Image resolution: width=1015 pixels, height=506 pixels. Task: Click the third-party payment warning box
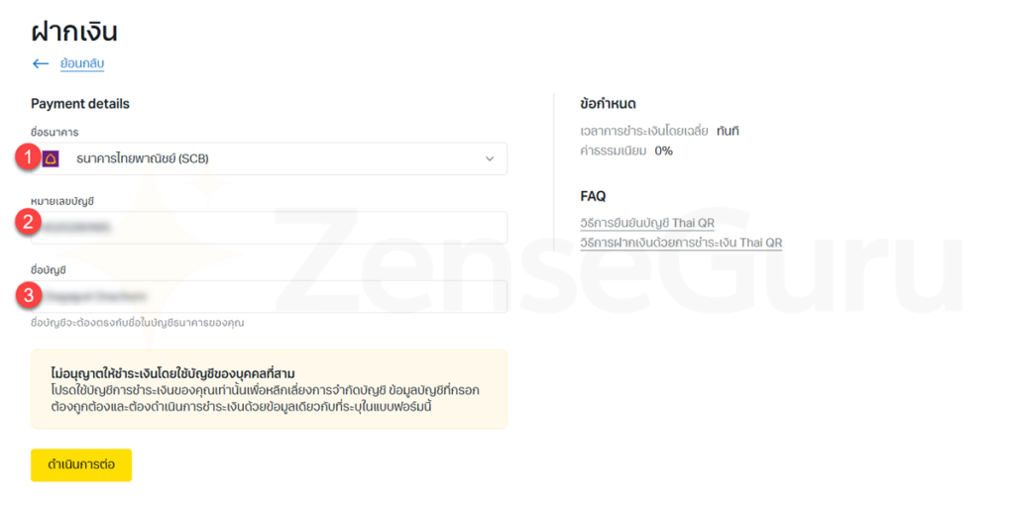pos(270,389)
